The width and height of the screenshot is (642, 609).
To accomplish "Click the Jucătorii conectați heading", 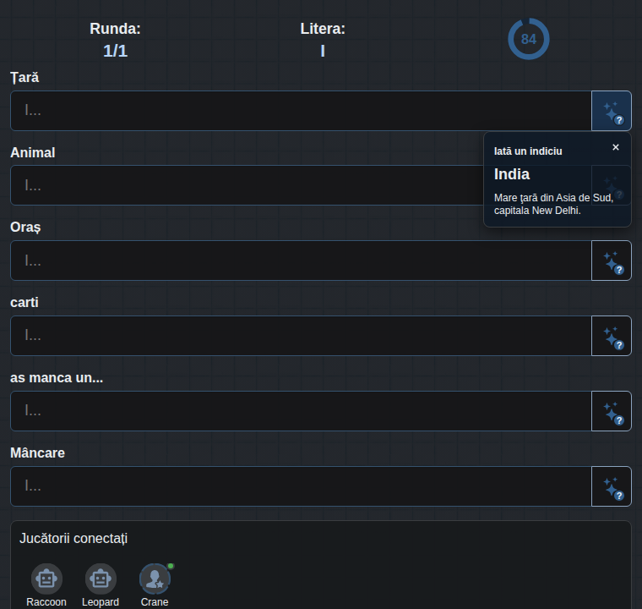I will point(73,539).
